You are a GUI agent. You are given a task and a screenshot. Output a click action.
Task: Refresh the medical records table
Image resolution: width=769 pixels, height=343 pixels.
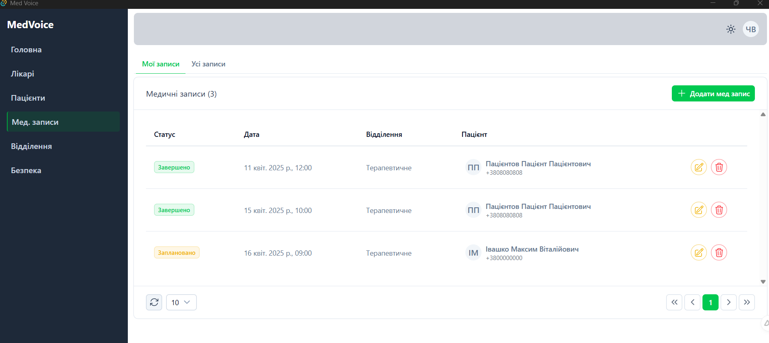point(154,302)
